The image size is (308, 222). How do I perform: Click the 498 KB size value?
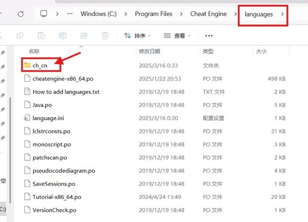pos(276,79)
